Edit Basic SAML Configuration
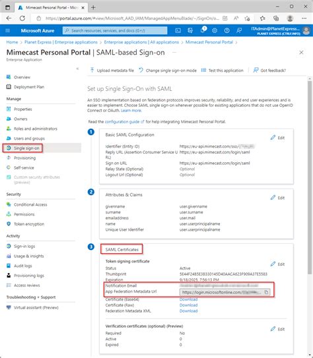This screenshot has width=313, height=358. pyautogui.click(x=277, y=138)
